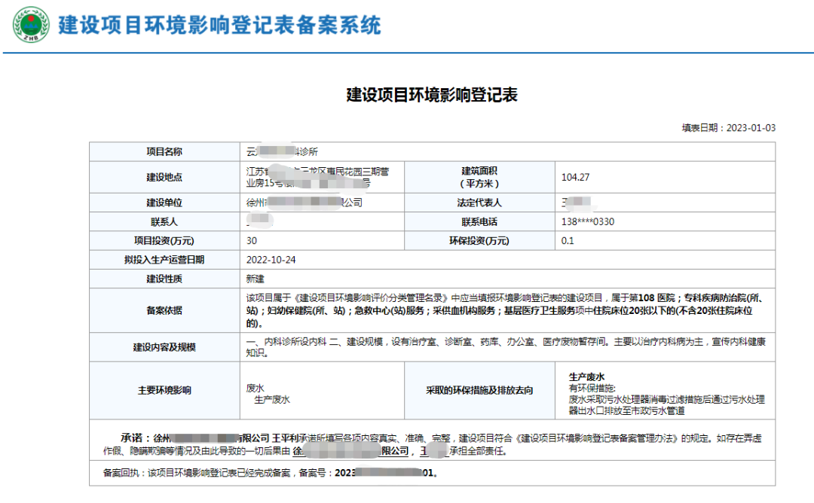Select the 填表日期 2023-01-03 text
The image size is (814, 503).
[728, 128]
